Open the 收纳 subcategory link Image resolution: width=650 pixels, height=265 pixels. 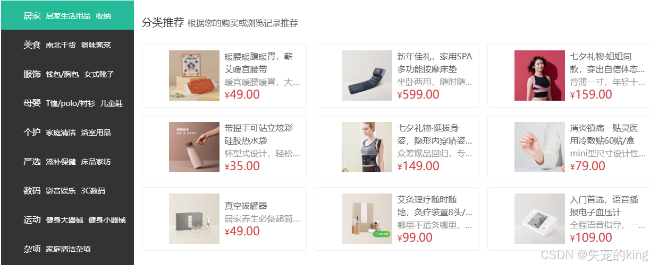click(103, 16)
